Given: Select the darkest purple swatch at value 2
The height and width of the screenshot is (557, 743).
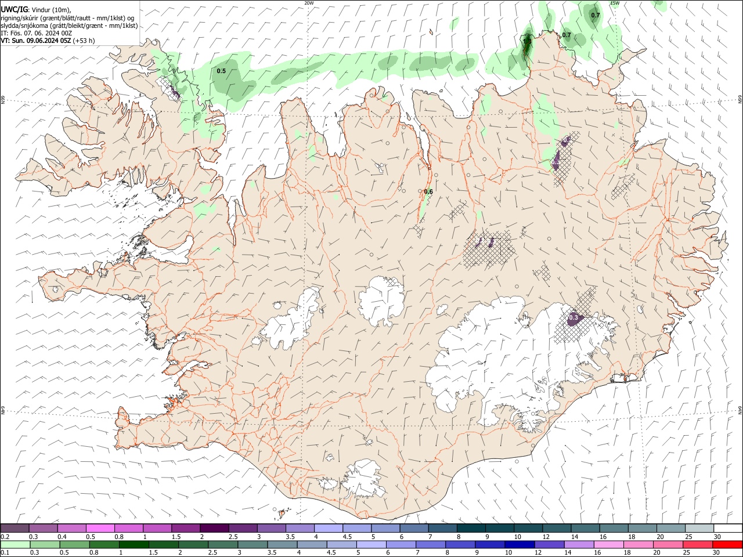Looking at the screenshot, I should tap(214, 528).
